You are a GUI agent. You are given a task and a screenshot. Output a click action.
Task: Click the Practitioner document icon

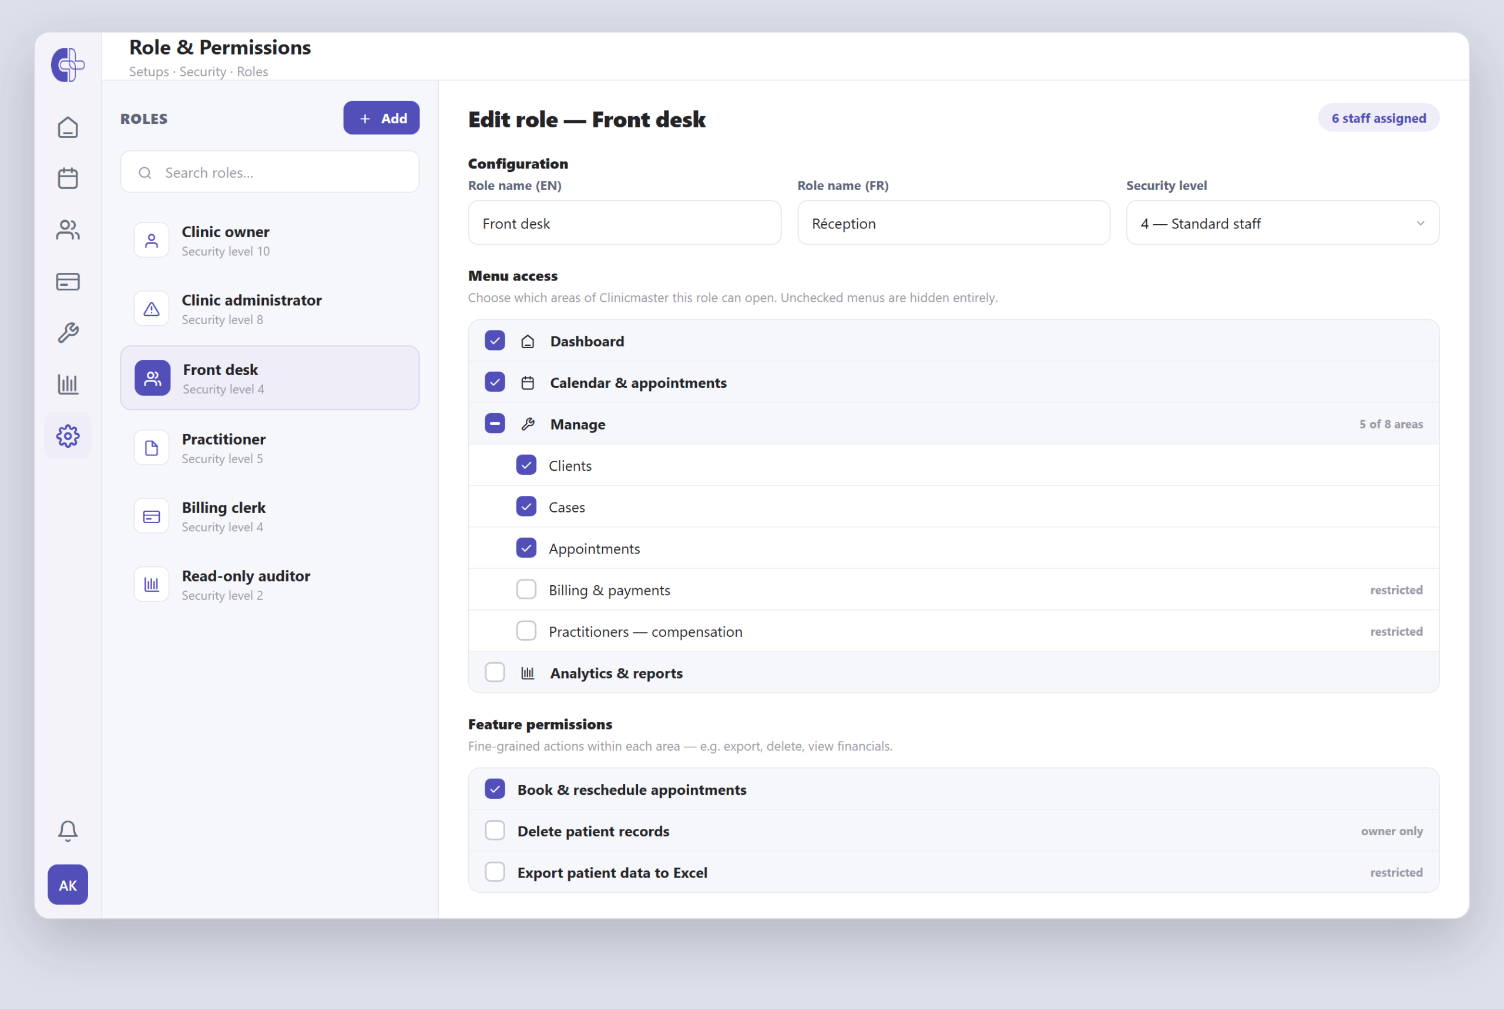152,448
